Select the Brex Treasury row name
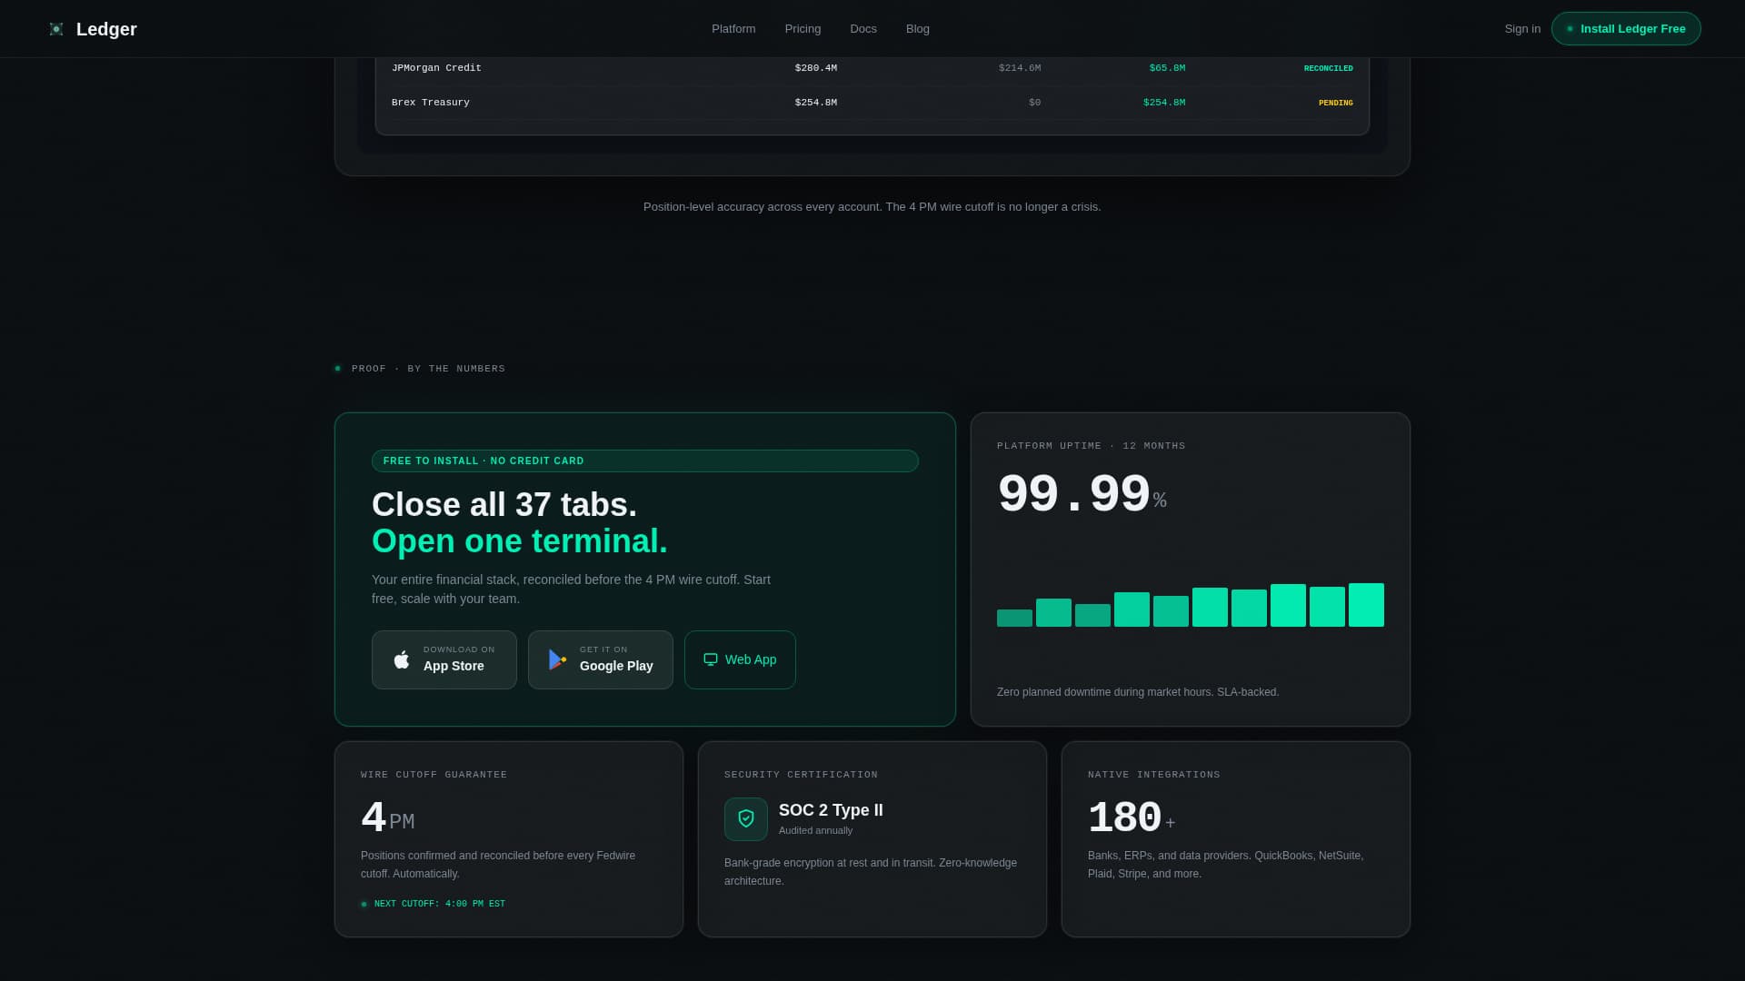1745x981 pixels. [x=431, y=103]
